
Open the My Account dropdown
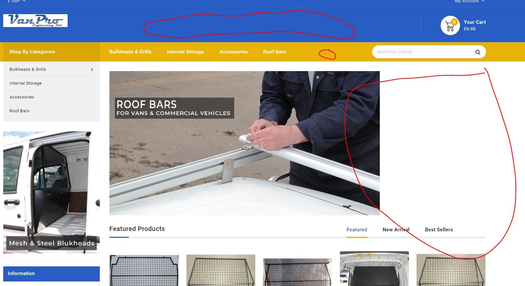[x=469, y=1]
